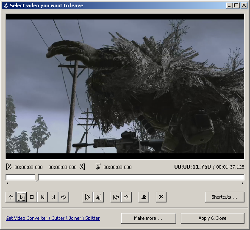This screenshot has height=230, width=250.
Task: Minimize the window
Action: point(229,6)
